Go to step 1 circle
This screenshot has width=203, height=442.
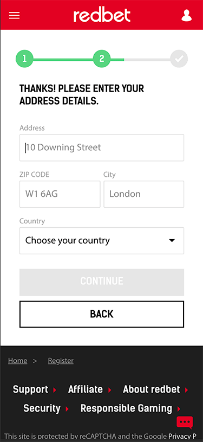click(x=24, y=59)
